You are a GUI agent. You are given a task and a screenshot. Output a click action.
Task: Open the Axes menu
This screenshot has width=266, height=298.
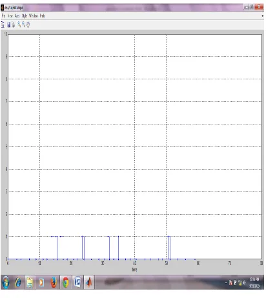click(17, 15)
